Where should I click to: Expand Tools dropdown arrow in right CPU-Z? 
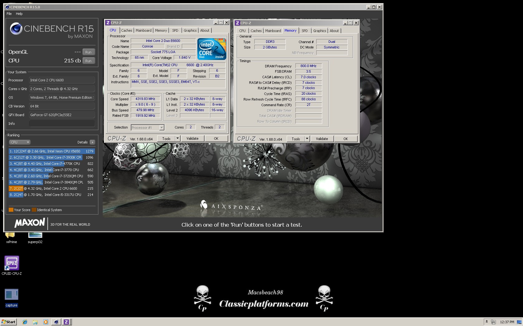[307, 139]
